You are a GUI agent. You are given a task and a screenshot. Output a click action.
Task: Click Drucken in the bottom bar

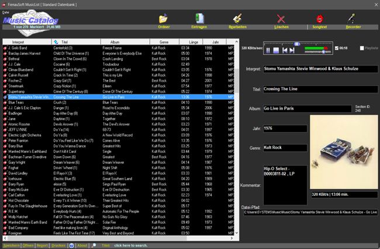click(x=58, y=246)
